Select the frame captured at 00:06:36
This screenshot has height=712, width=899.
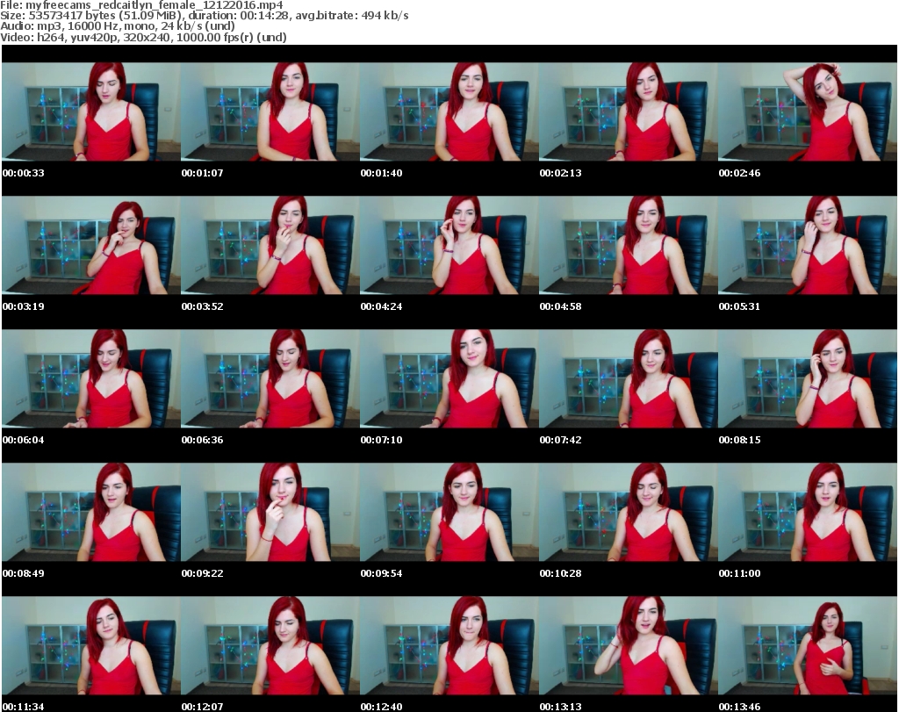pos(270,378)
